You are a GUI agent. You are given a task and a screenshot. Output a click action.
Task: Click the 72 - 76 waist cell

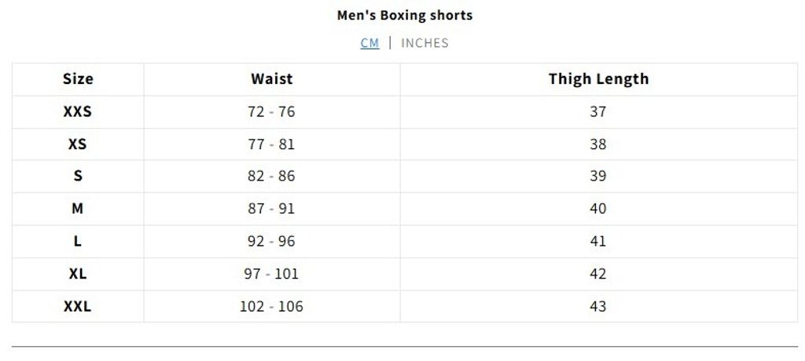click(271, 111)
